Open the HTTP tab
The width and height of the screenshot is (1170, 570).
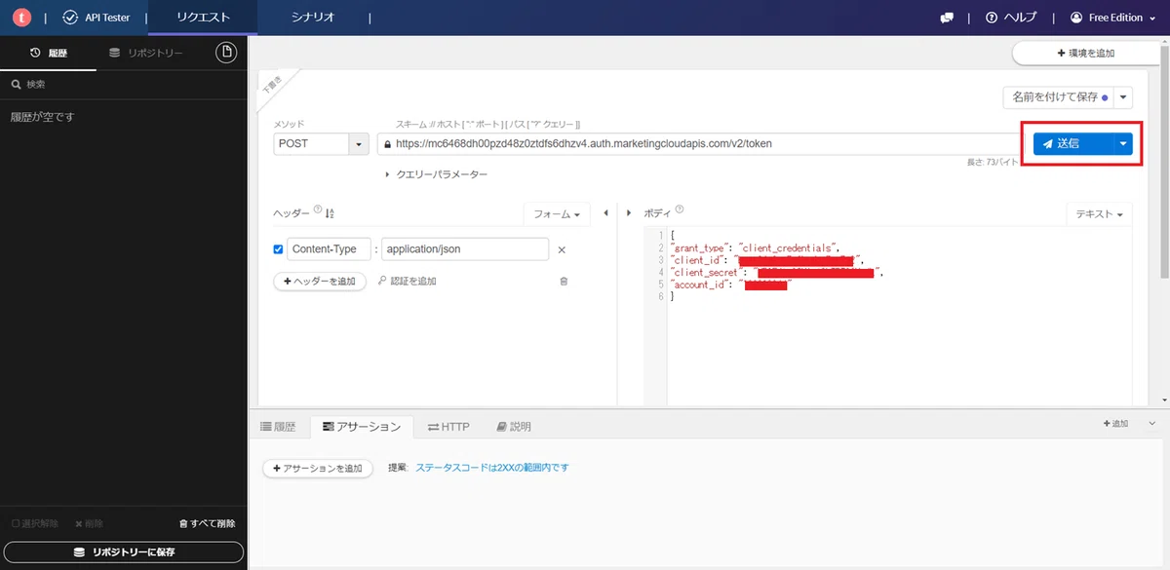(448, 427)
